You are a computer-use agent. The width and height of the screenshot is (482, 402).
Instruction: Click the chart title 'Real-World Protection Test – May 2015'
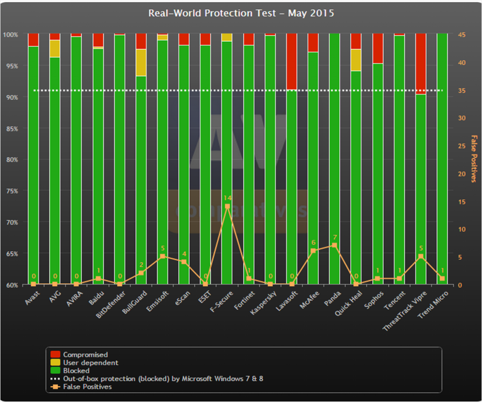(x=241, y=13)
